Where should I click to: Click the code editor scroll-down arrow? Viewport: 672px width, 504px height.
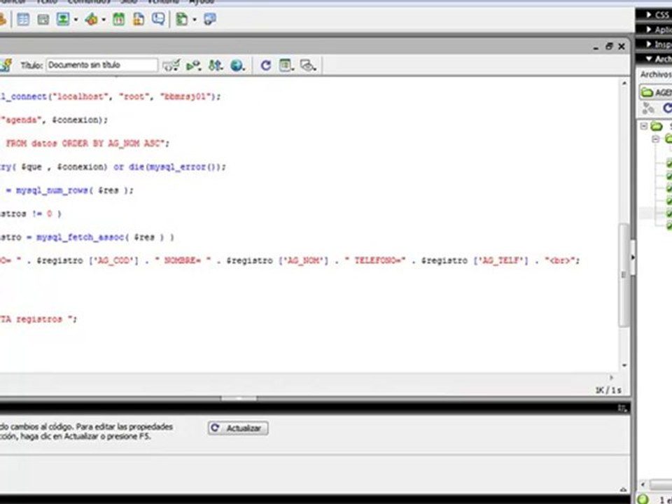624,365
